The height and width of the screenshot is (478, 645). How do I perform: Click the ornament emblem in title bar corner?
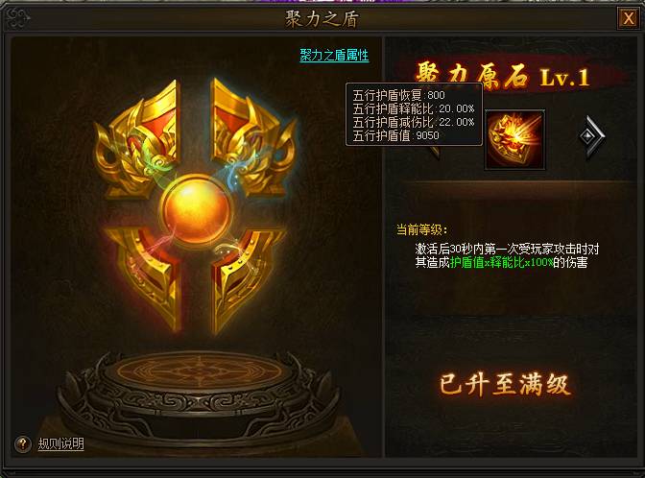click(x=18, y=18)
